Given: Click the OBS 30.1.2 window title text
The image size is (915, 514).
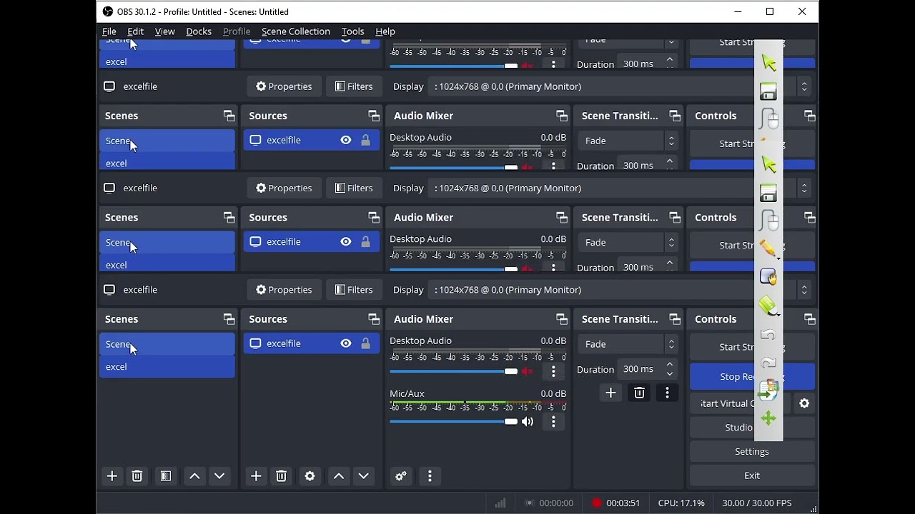Looking at the screenshot, I should point(203,11).
